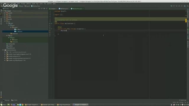Expand the .idea folder arrow

click(x=5, y=15)
